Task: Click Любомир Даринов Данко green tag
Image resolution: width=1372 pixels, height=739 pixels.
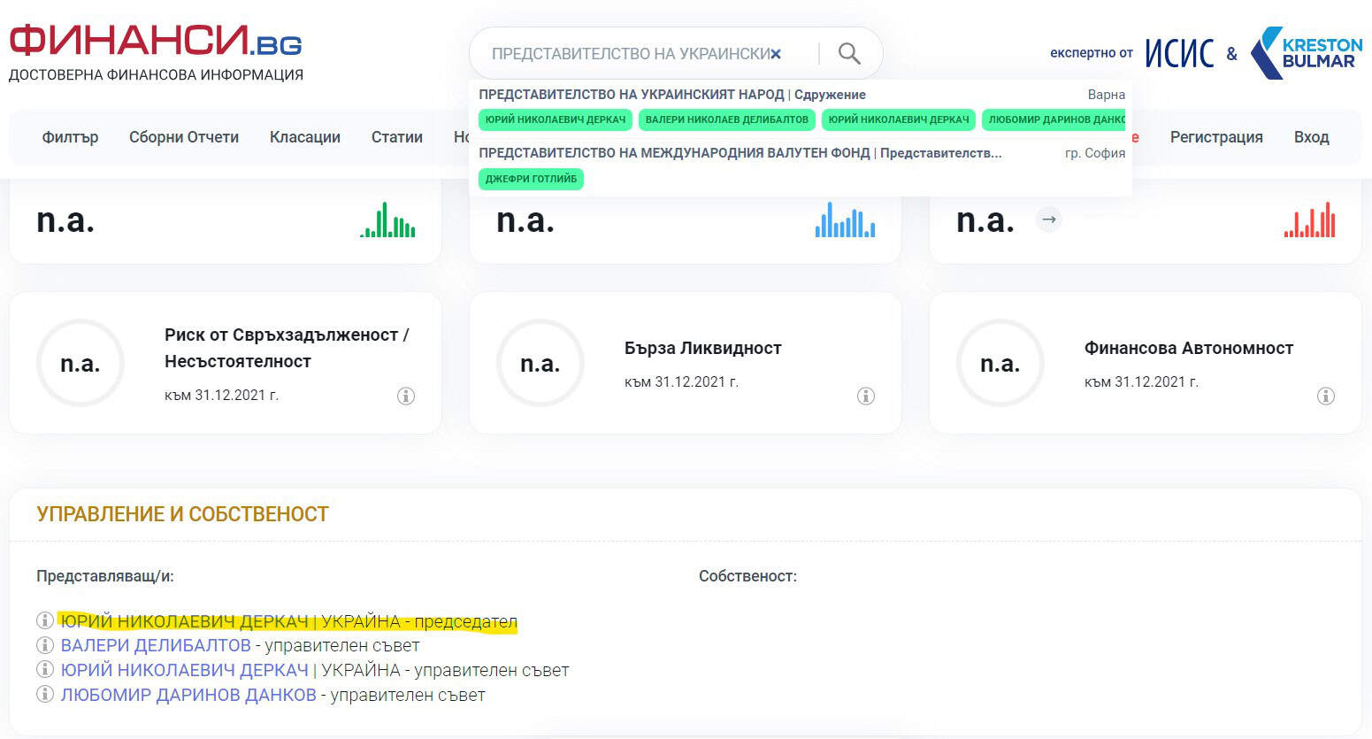Action: coord(1054,119)
